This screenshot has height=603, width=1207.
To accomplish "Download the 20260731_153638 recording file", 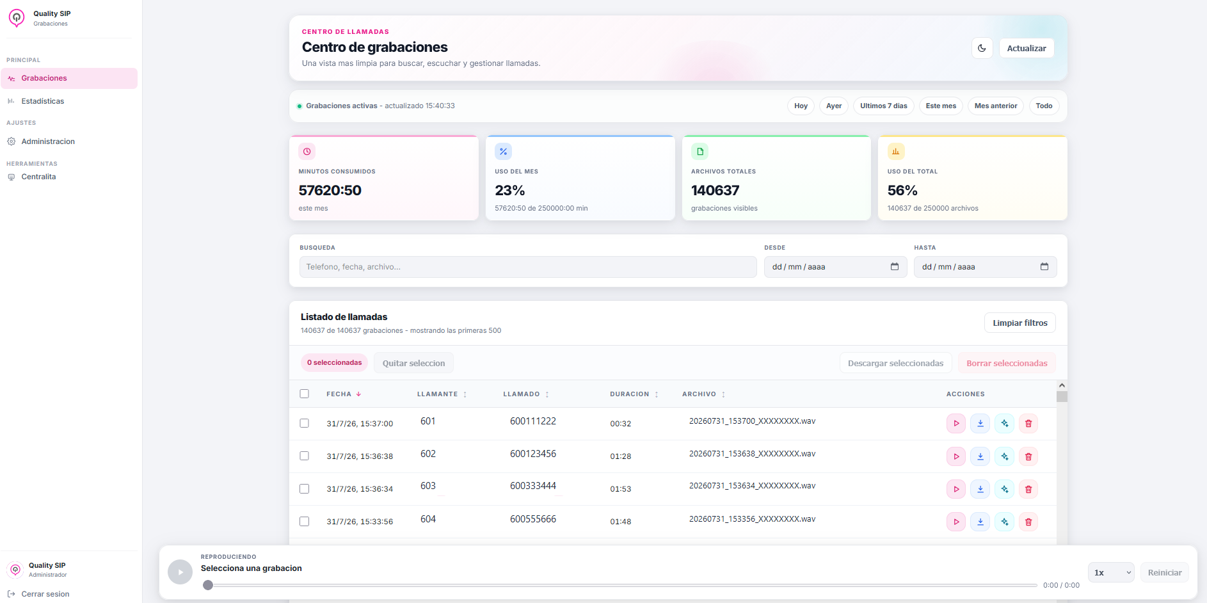I will pos(980,456).
